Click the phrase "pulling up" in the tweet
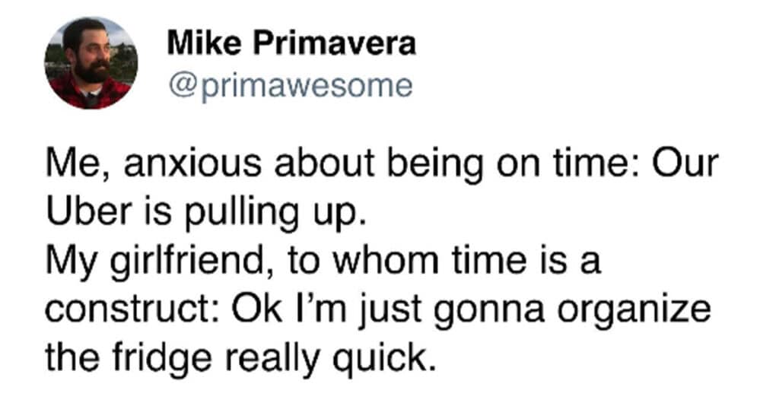Image resolution: width=779 pixels, height=409 pixels. point(270,212)
